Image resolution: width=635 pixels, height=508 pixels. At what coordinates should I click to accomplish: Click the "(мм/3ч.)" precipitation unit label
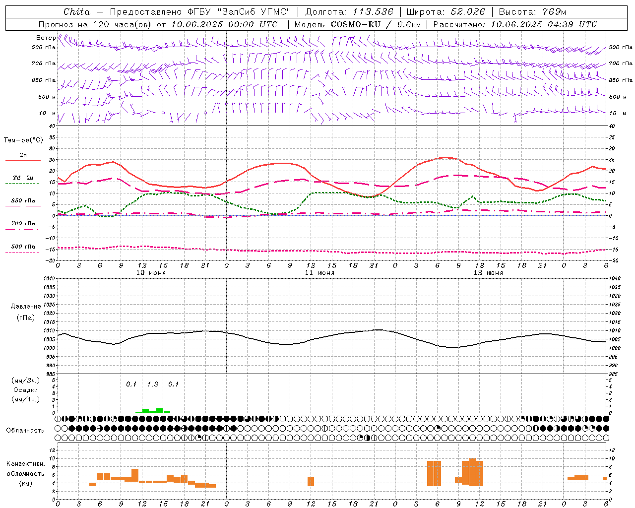(25, 381)
